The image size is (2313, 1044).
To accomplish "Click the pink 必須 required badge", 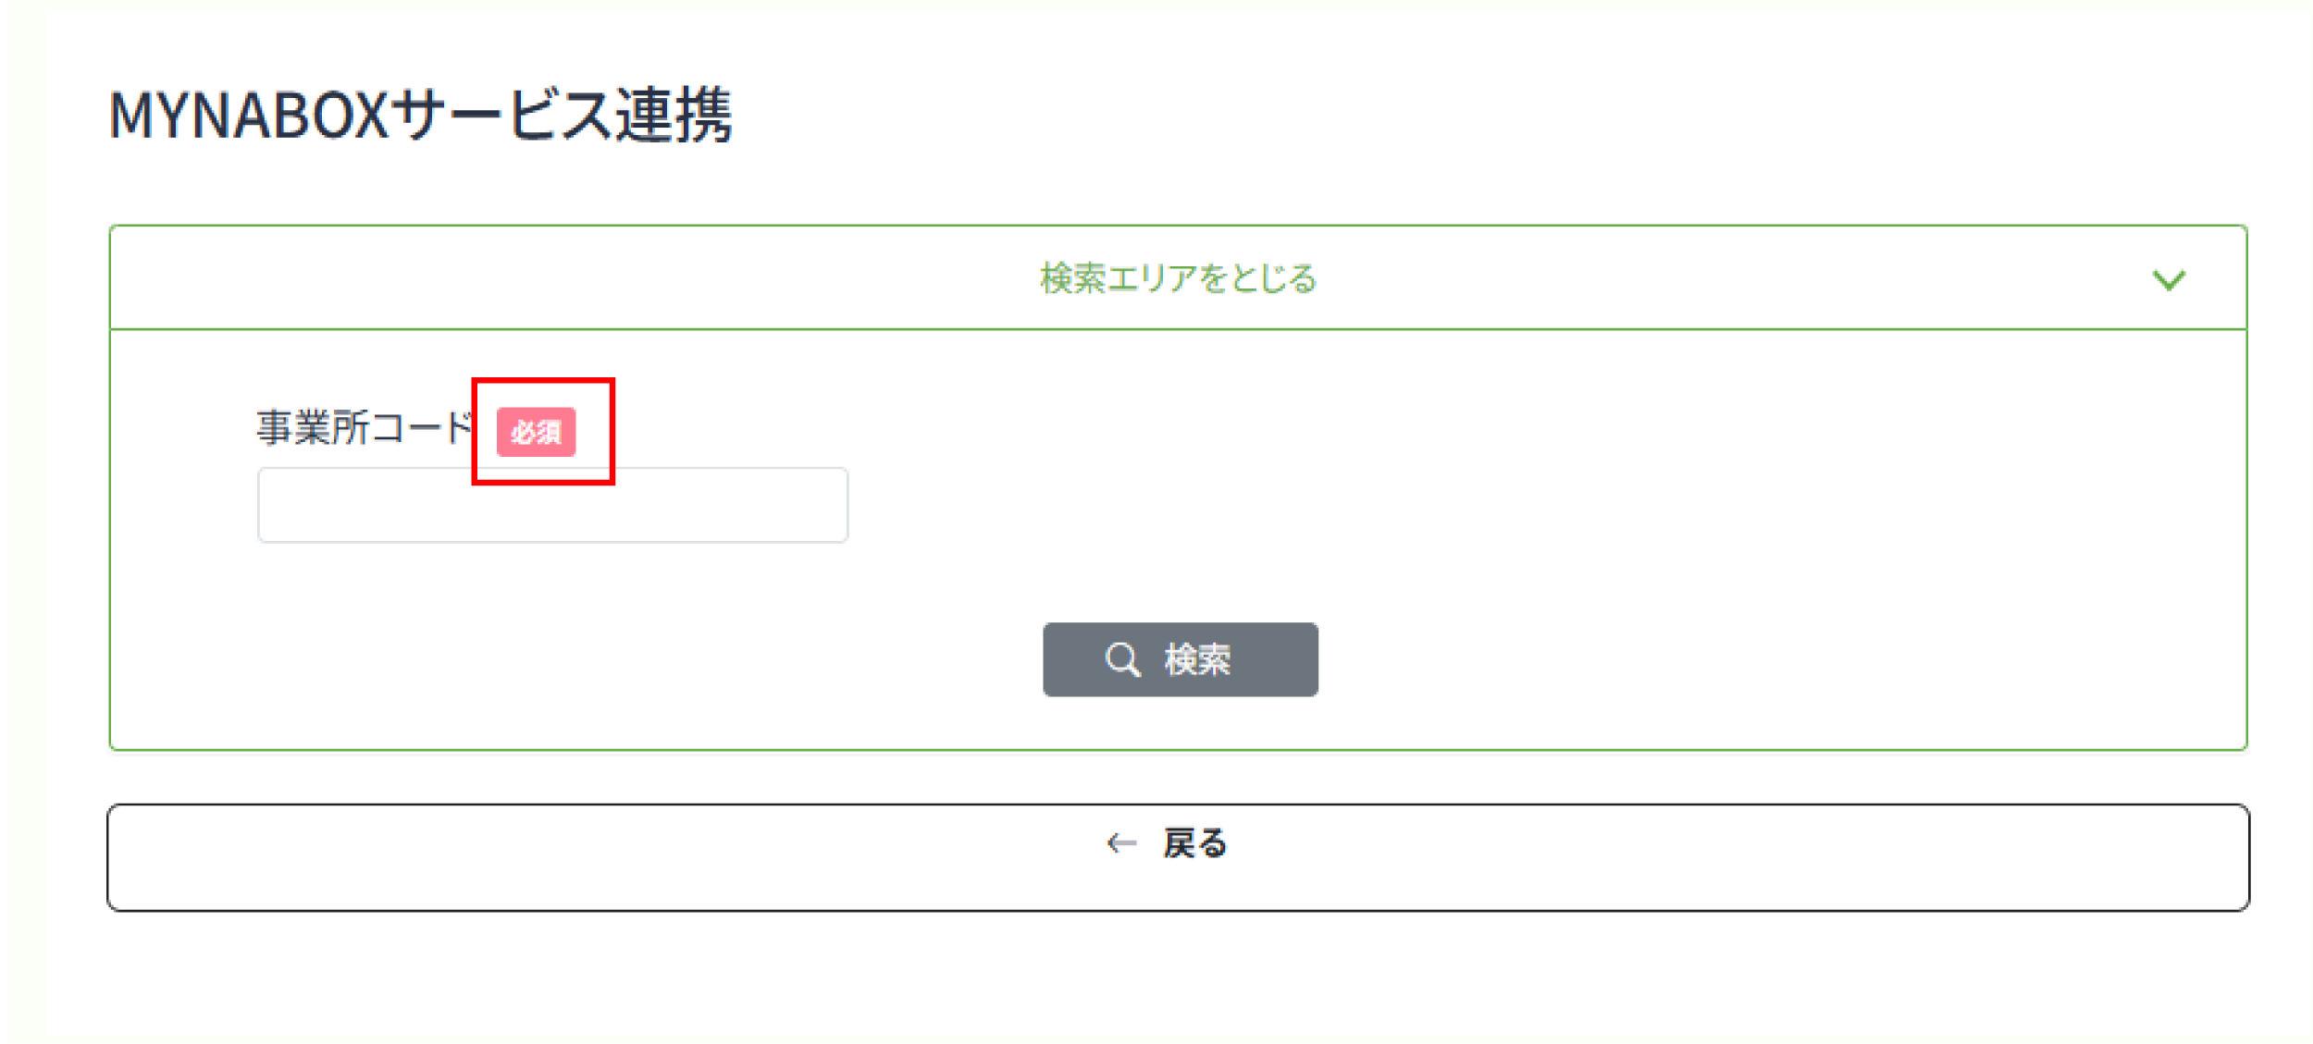I will point(536,432).
